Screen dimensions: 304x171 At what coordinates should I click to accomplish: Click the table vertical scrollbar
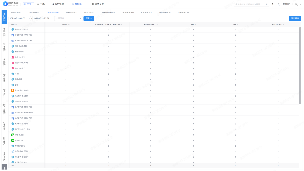click(300, 66)
